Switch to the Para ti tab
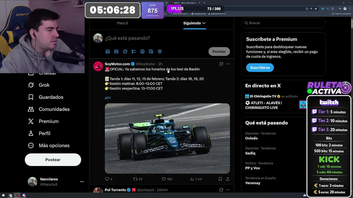353x198 pixels. (122, 23)
